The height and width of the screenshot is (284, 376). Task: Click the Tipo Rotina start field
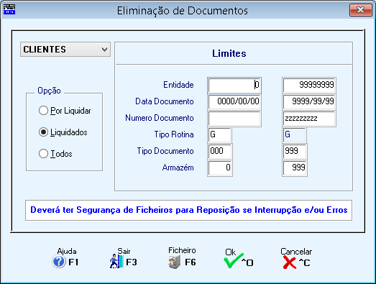click(220, 135)
